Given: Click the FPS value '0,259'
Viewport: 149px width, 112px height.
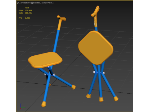Looking at the screenshot, I should pos(27,18).
